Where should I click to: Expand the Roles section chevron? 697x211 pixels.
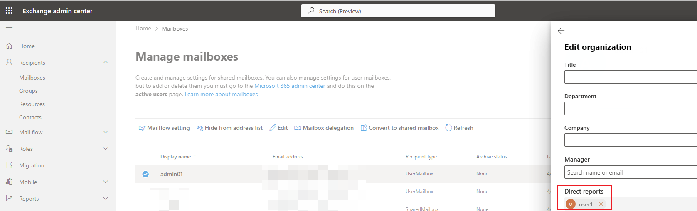tap(106, 149)
